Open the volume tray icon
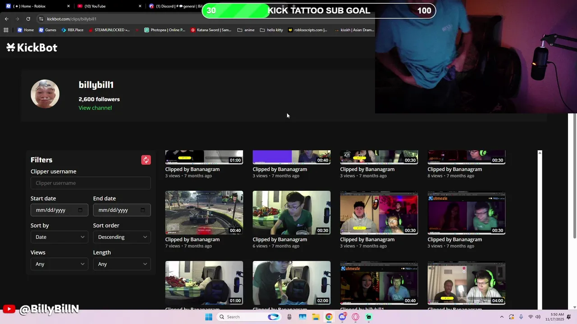 pyautogui.click(x=538, y=317)
